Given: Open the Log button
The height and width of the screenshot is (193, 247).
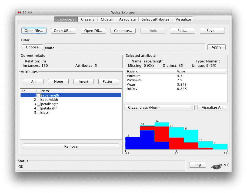Looking at the screenshot, I should 198,165.
